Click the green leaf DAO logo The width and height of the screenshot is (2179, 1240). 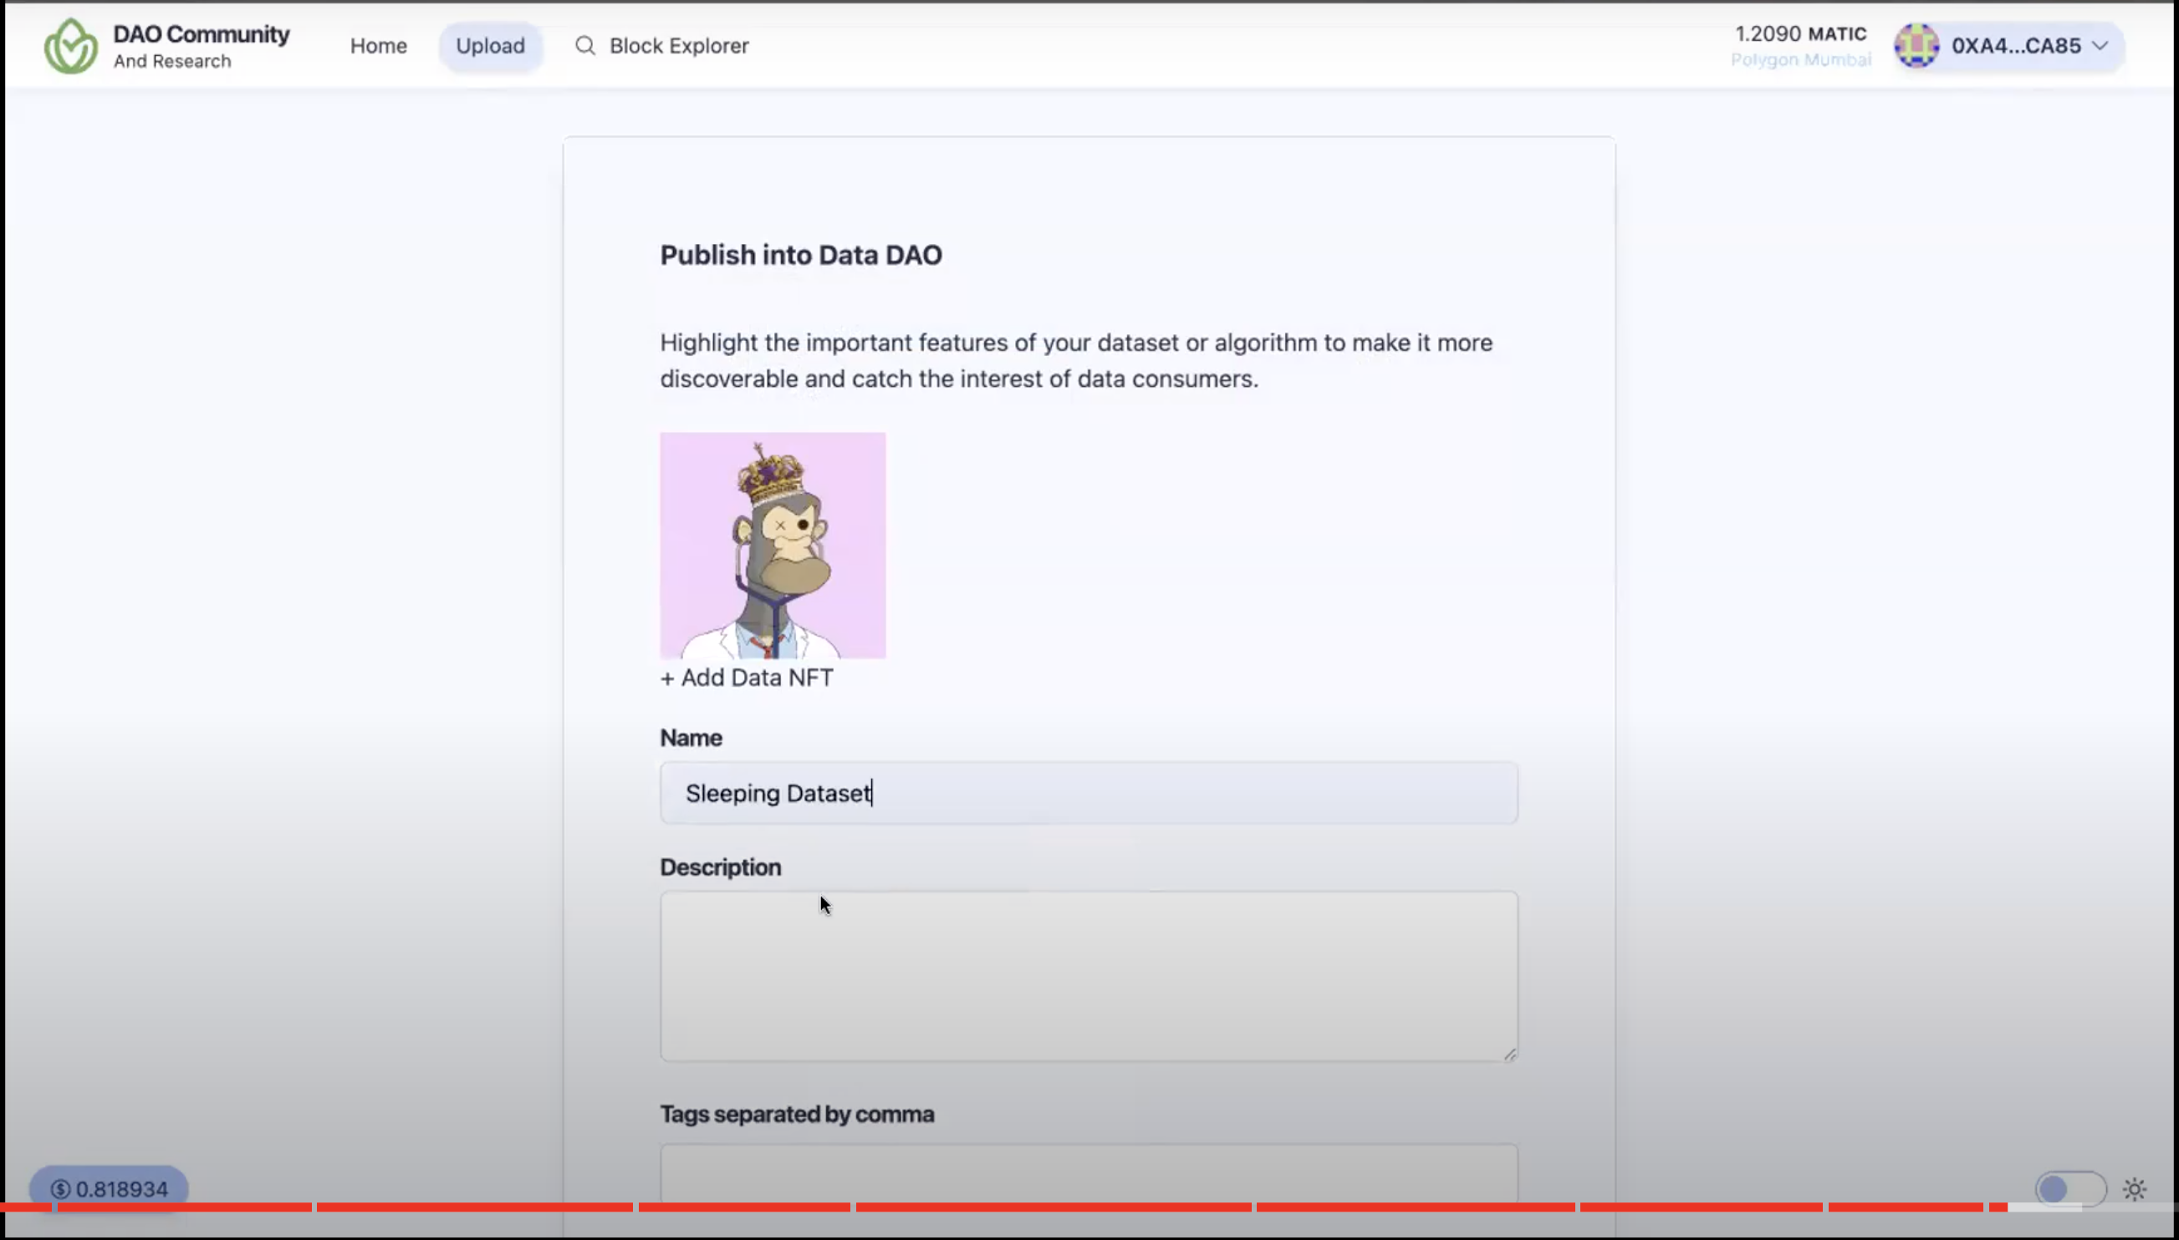coord(71,46)
